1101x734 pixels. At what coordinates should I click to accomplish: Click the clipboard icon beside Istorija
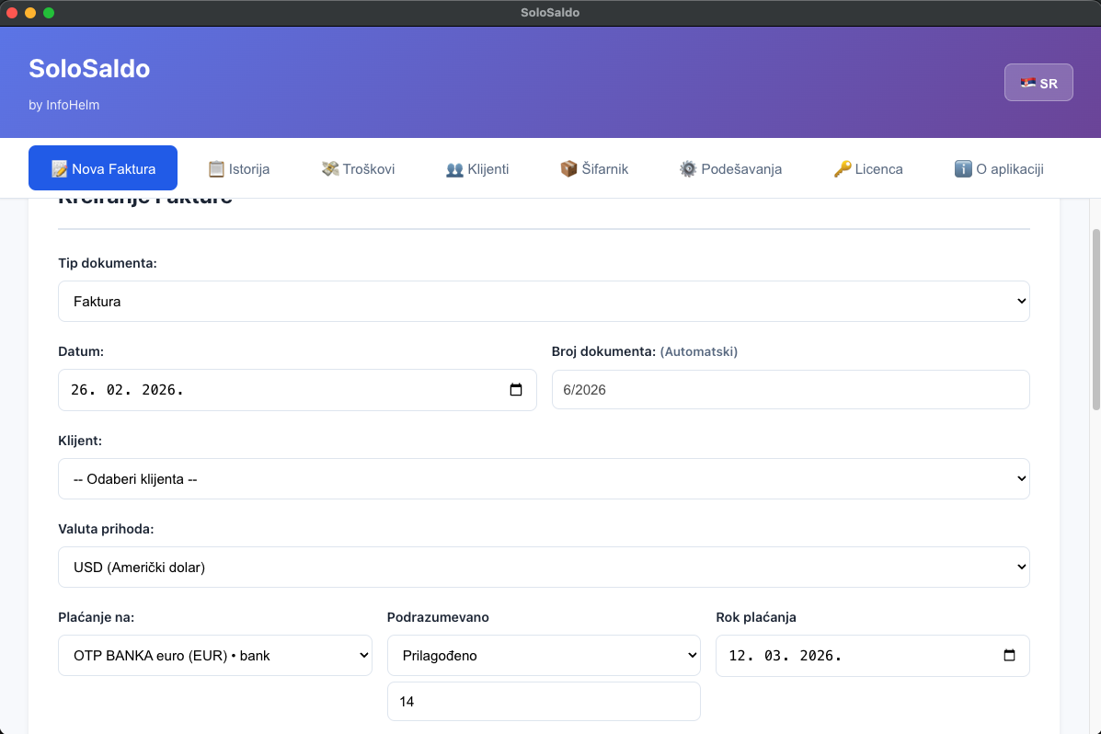point(216,169)
